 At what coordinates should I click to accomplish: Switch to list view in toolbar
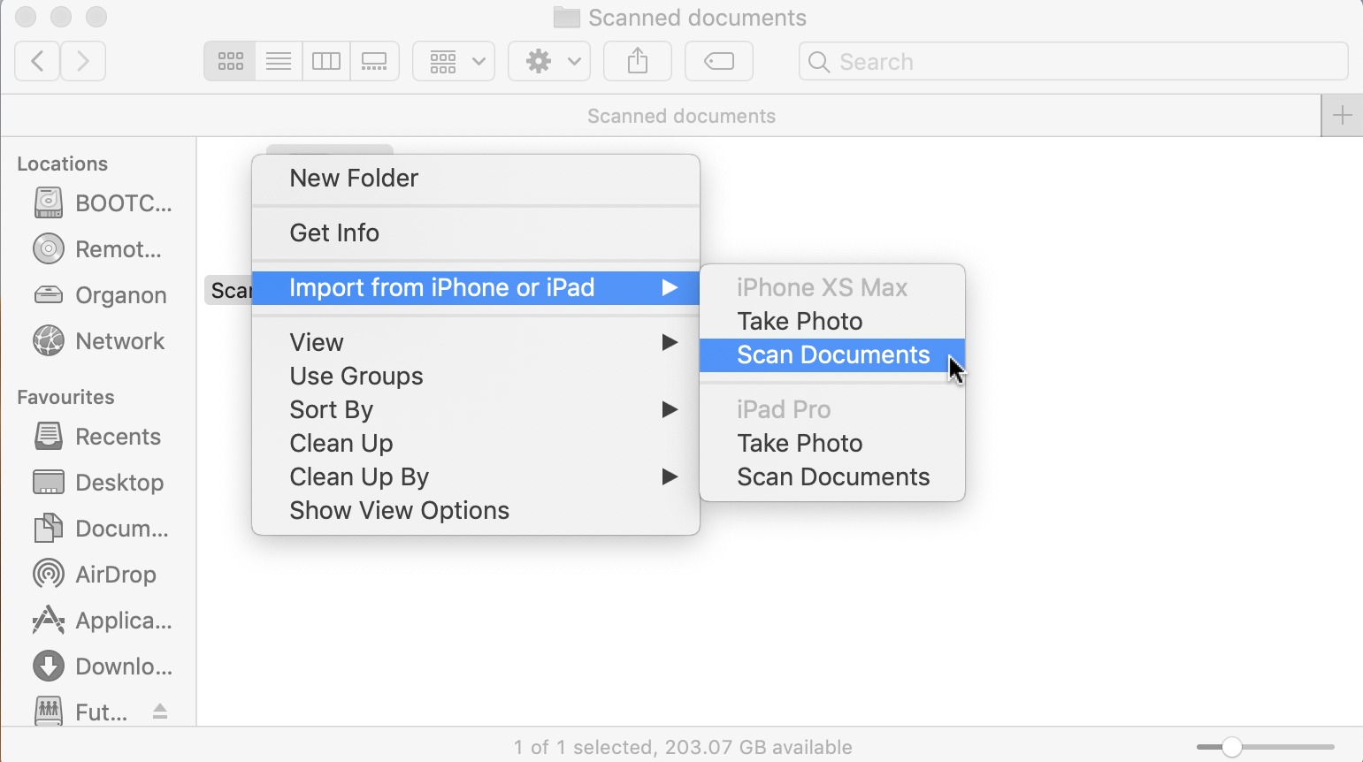tap(279, 61)
